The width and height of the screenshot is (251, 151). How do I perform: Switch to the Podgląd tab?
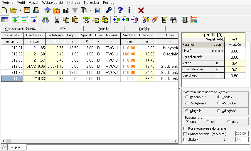pos(145,29)
